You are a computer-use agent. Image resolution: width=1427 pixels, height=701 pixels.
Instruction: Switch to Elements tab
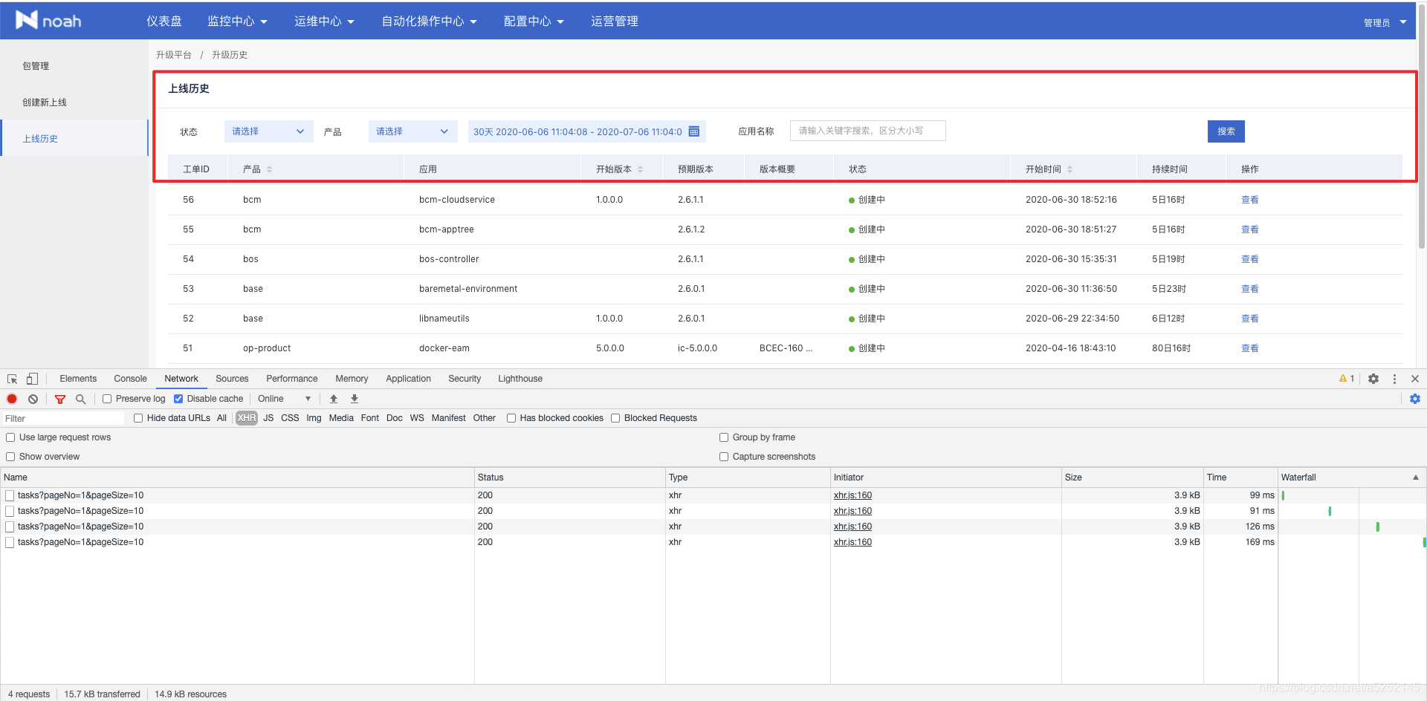[78, 379]
